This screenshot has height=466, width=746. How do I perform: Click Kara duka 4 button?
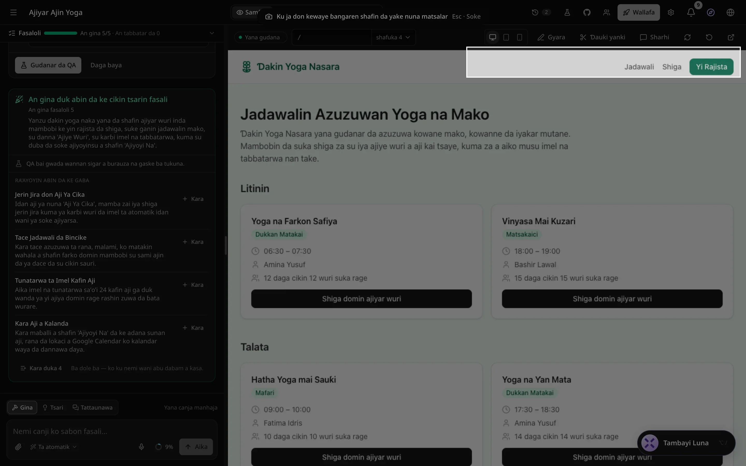41,368
